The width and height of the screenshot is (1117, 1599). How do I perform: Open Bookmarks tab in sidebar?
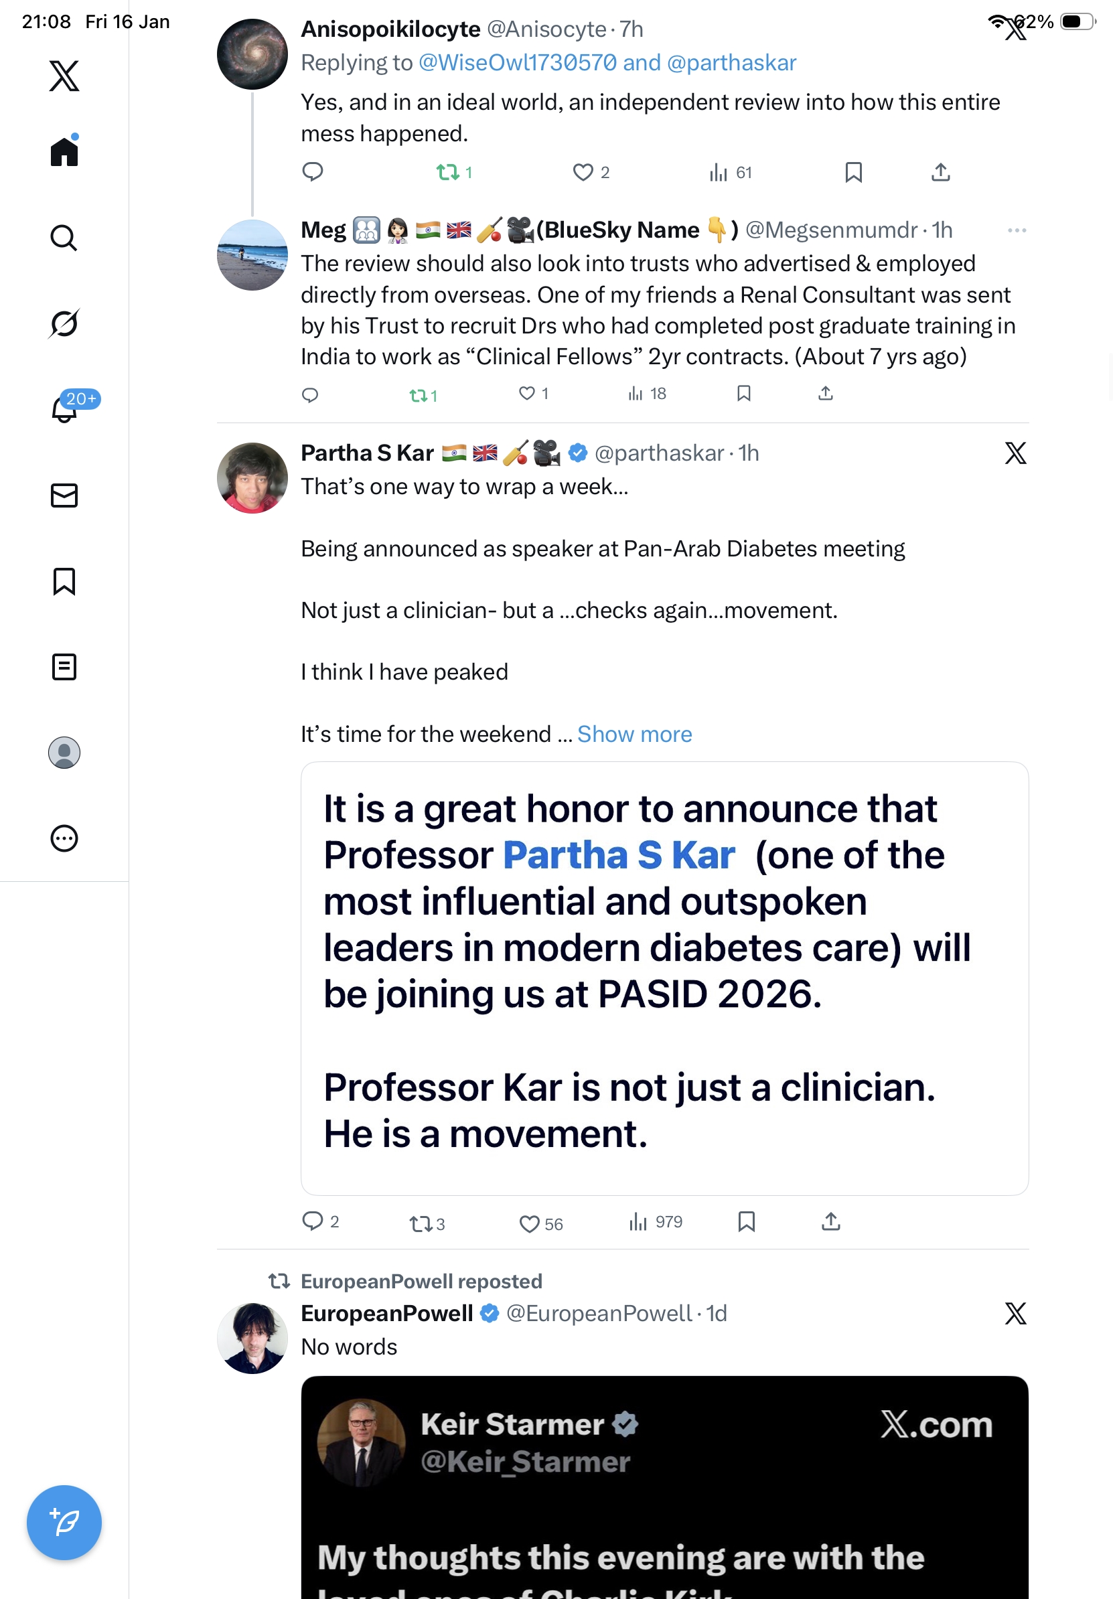[64, 581]
